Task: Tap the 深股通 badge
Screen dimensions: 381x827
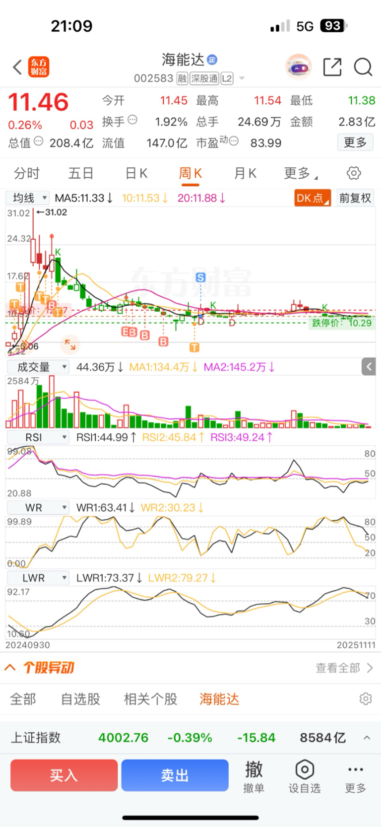Action: 204,78
